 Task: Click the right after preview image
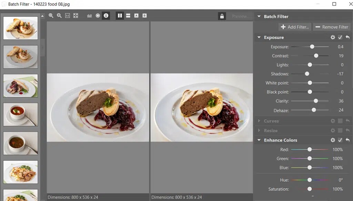point(202,108)
